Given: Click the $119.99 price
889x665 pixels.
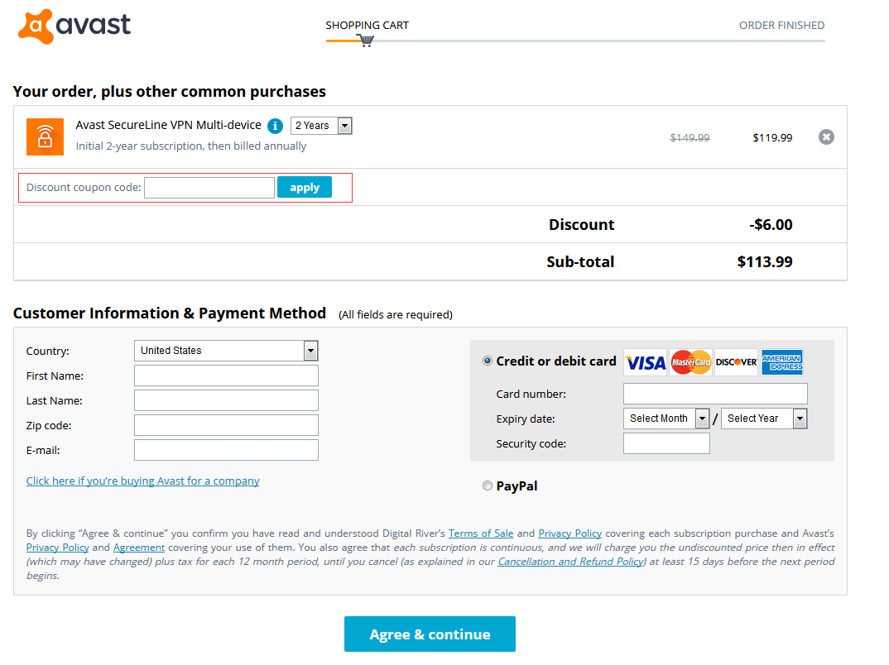Looking at the screenshot, I should 773,137.
